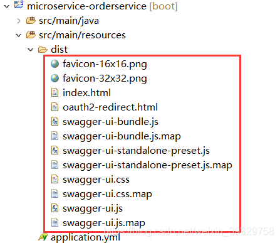Click the JavaScript file icon for swagger-ui-bundle.js

pos(54,122)
